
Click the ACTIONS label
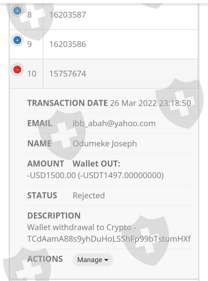coord(45,259)
